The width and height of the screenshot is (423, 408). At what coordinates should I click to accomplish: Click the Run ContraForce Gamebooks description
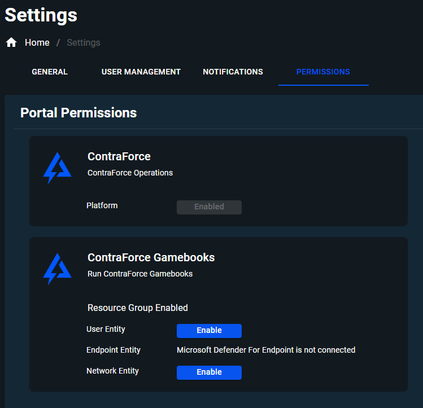(140, 274)
